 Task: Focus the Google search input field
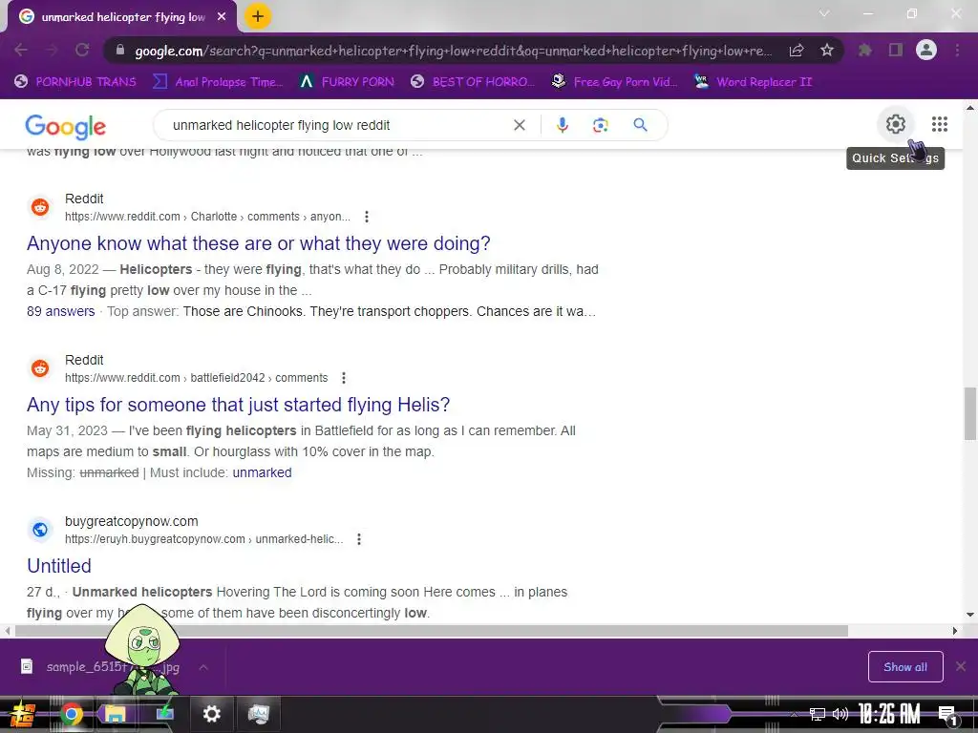tap(337, 125)
